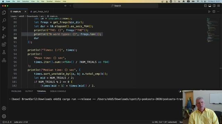This screenshot has width=222, height=124.
Task: Open the Extensions view
Action: [x=4, y=44]
